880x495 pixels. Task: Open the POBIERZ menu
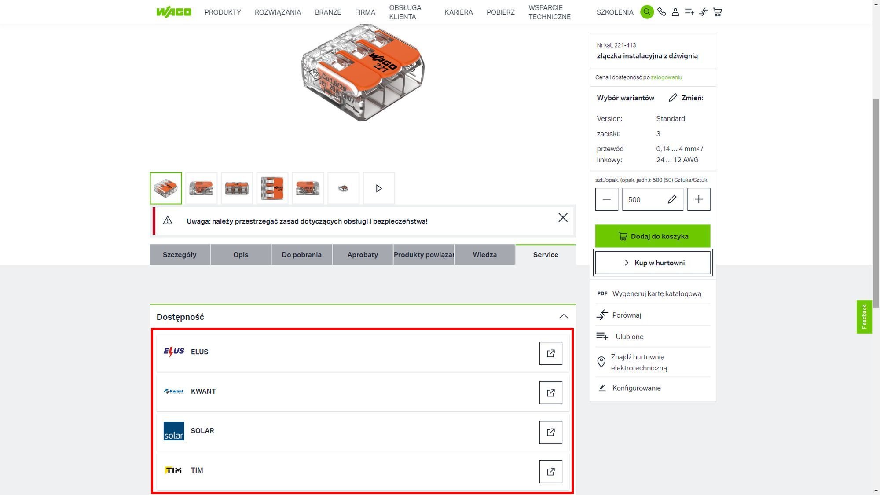[x=501, y=12]
